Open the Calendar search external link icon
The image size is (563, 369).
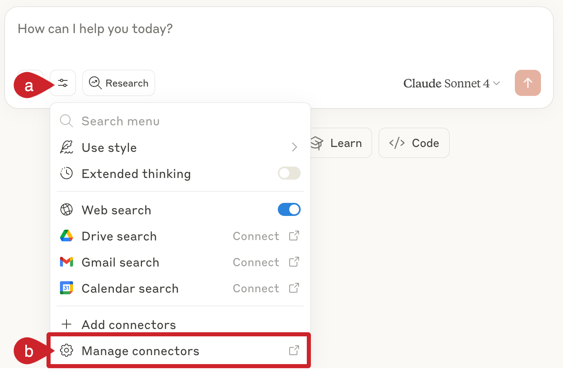(x=294, y=288)
